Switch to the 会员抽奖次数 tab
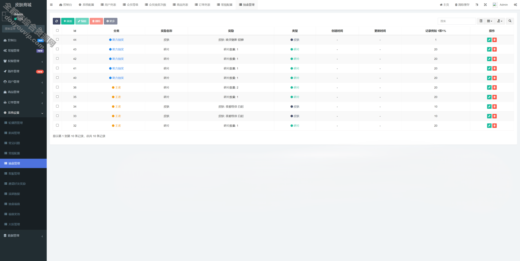520x261 pixels. click(155, 5)
